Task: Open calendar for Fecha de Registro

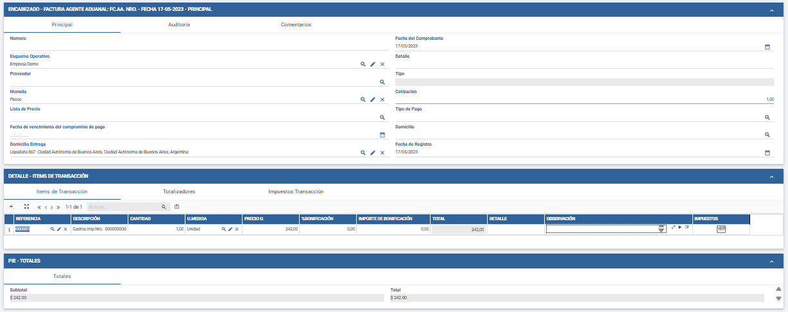Action: point(767,153)
